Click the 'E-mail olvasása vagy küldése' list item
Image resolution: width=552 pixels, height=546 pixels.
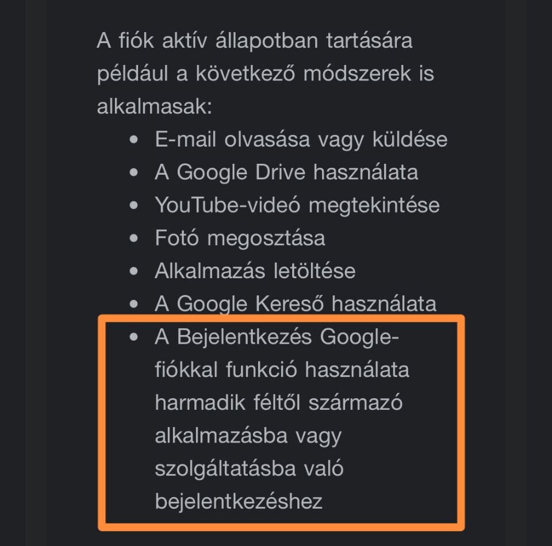click(x=301, y=140)
